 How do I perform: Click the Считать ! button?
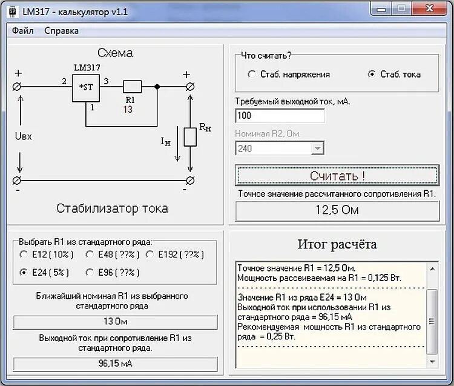pyautogui.click(x=337, y=176)
